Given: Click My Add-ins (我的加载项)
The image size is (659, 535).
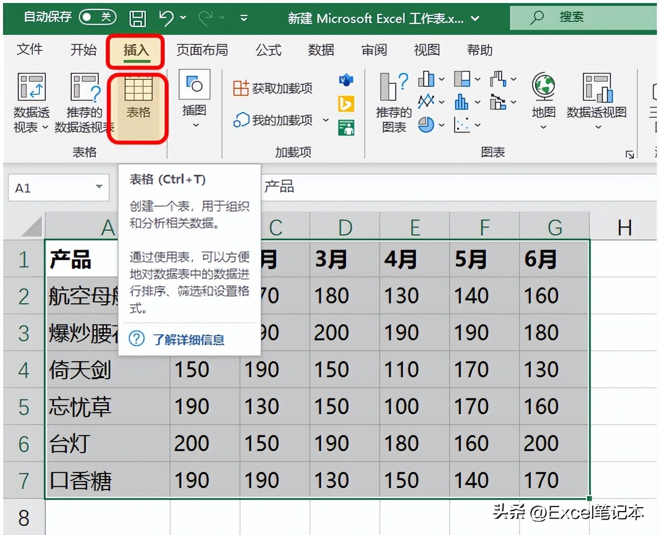Looking at the screenshot, I should (x=273, y=120).
